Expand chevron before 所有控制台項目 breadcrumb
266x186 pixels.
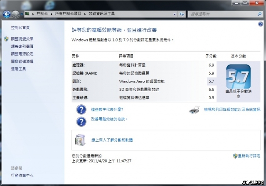(x=52, y=14)
